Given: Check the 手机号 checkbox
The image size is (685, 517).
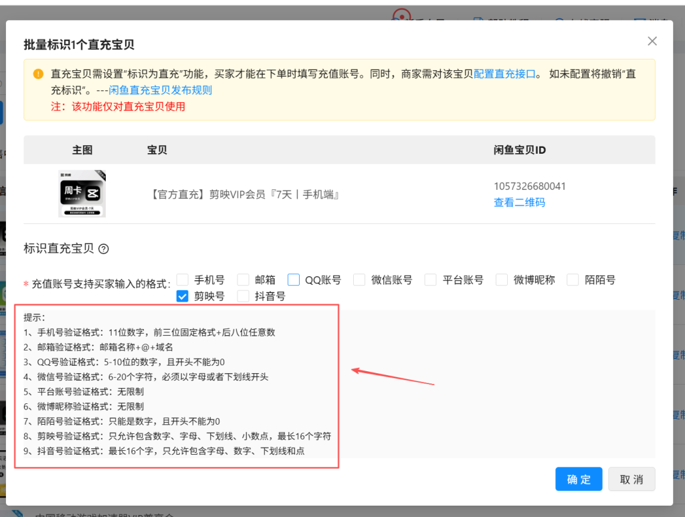Looking at the screenshot, I should 183,280.
